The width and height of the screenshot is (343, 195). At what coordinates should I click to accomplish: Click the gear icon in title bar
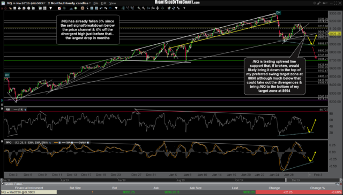pos(315,3)
